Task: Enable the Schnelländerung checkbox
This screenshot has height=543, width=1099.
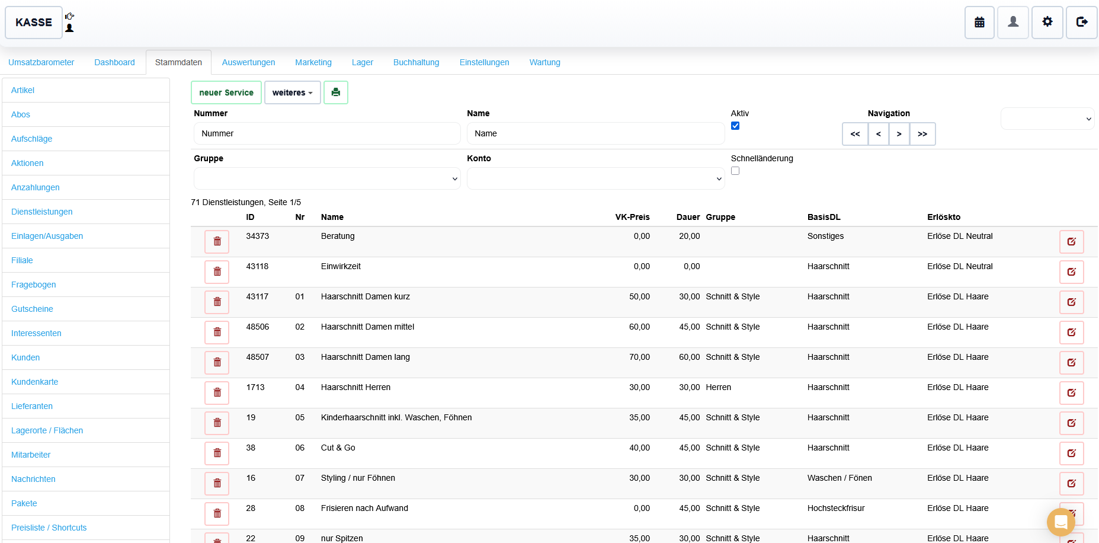Action: click(x=735, y=171)
